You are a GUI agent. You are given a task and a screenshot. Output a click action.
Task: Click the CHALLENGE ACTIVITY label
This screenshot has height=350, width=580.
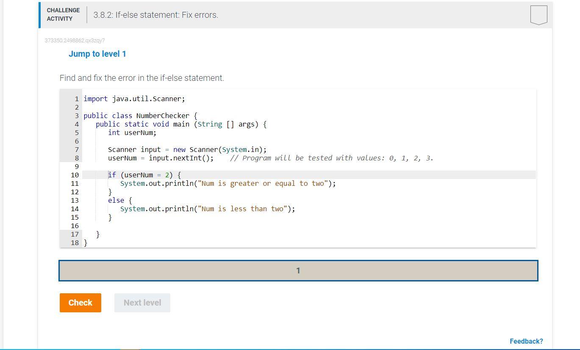click(63, 14)
